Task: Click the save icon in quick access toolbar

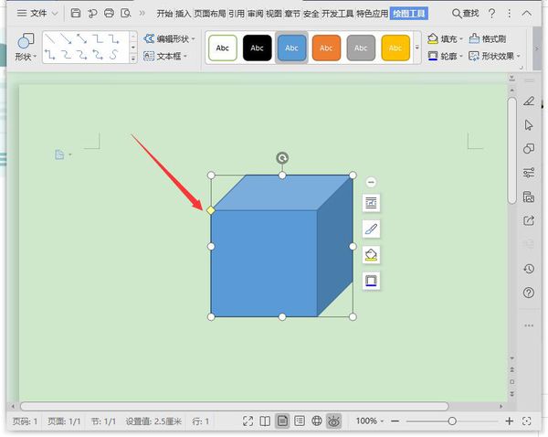Action: point(76,14)
